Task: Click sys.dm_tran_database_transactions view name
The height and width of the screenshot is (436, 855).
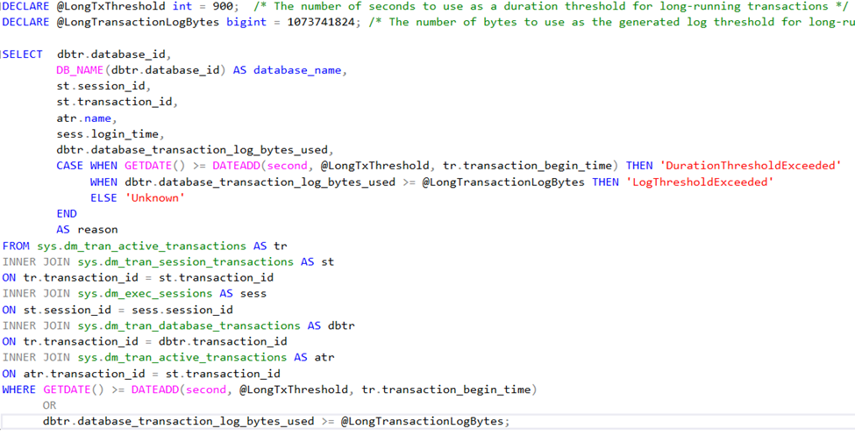Action: click(x=189, y=325)
